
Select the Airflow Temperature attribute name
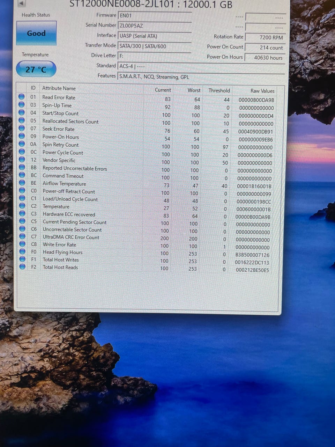click(x=64, y=183)
